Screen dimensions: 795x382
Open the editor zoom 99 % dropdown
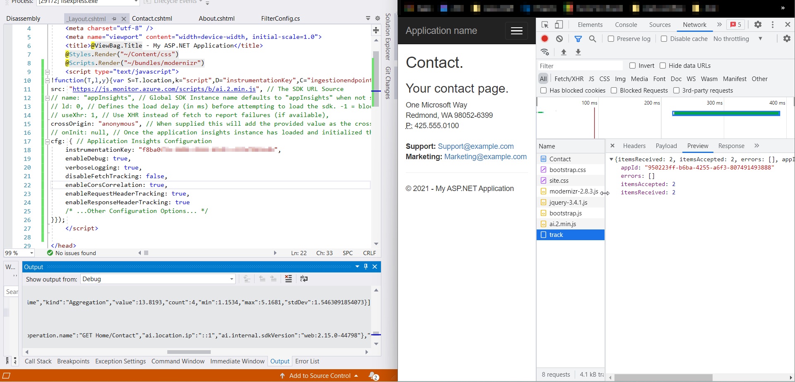coord(19,253)
